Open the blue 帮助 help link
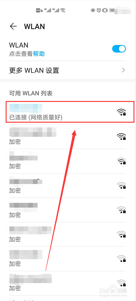Viewport: 136px width, 301px height. [x=39, y=54]
